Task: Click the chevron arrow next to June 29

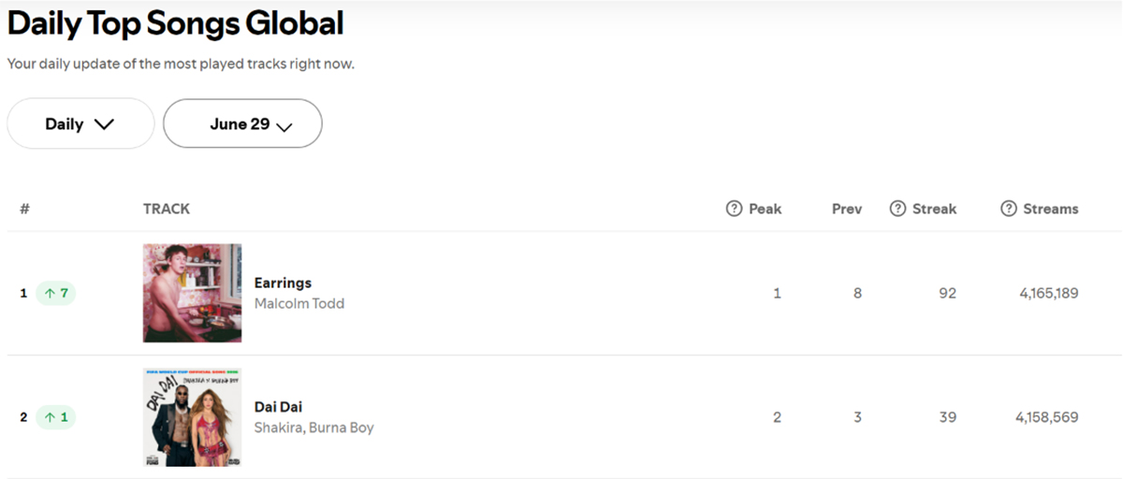Action: click(284, 126)
